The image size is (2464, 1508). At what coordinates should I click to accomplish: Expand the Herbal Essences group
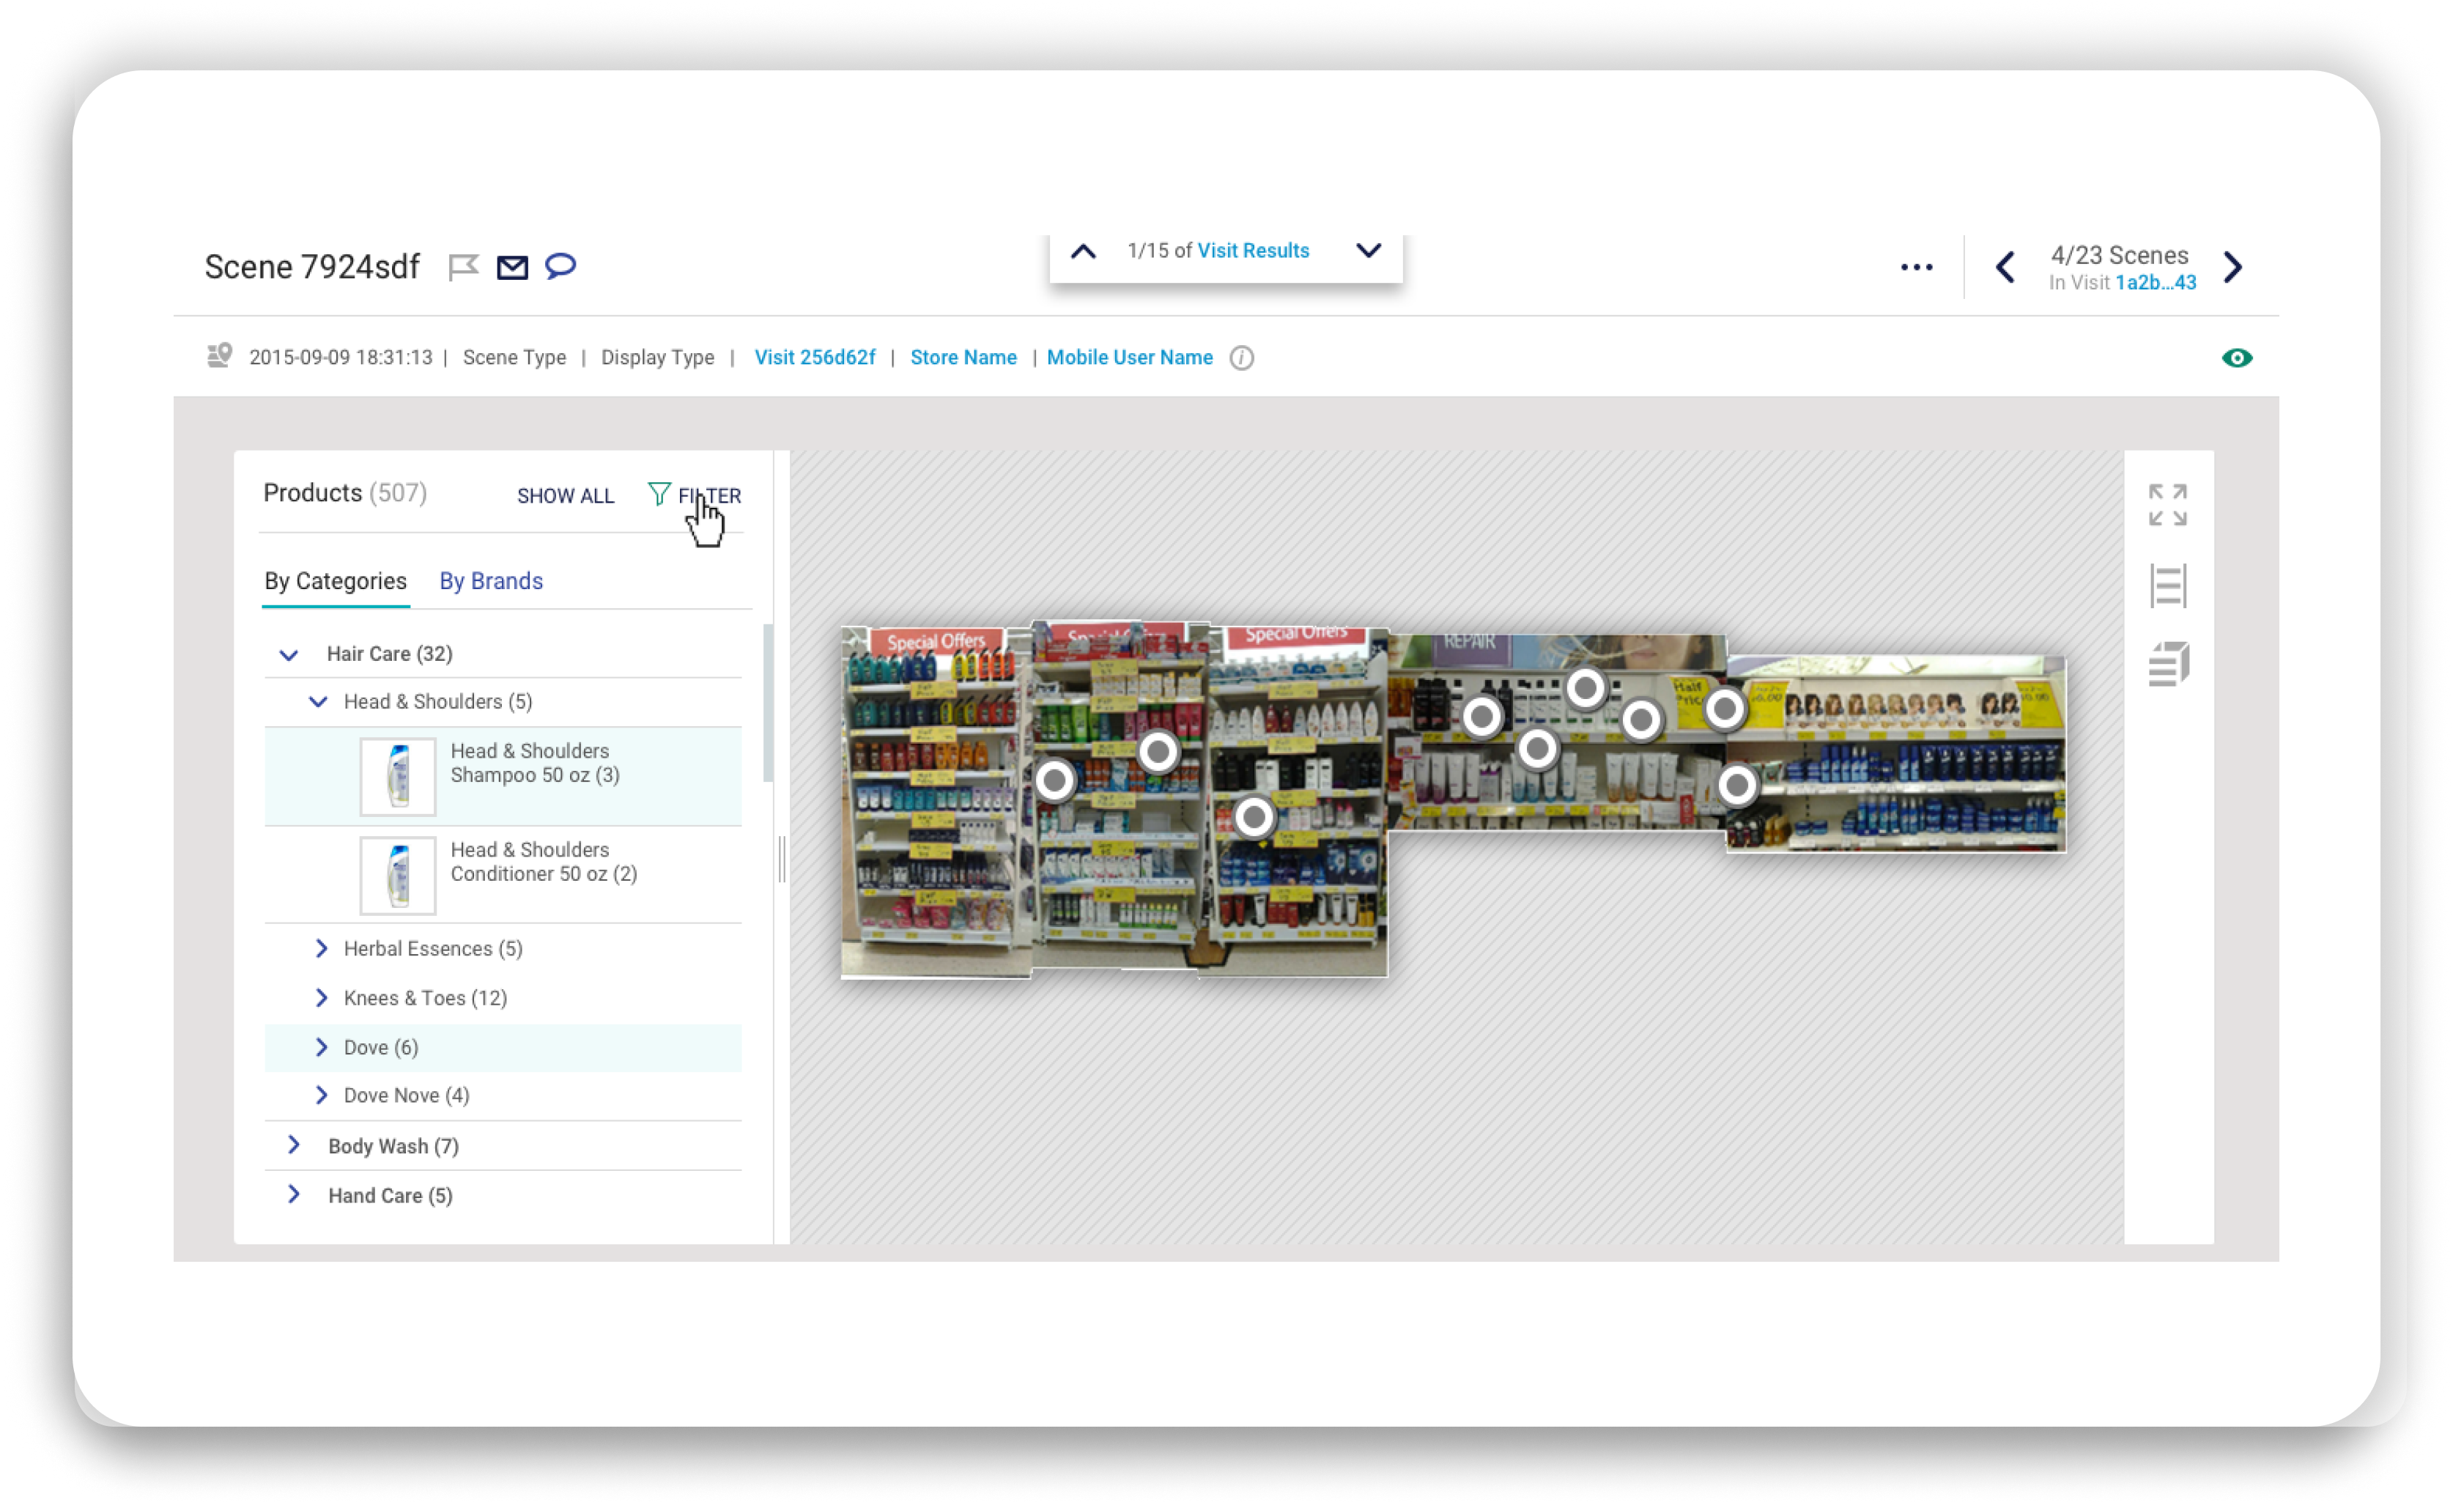tap(321, 948)
